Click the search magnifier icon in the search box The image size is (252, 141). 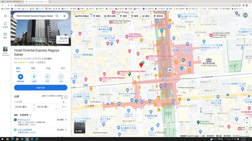tap(57, 16)
